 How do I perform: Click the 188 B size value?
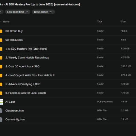(x=124, y=31)
